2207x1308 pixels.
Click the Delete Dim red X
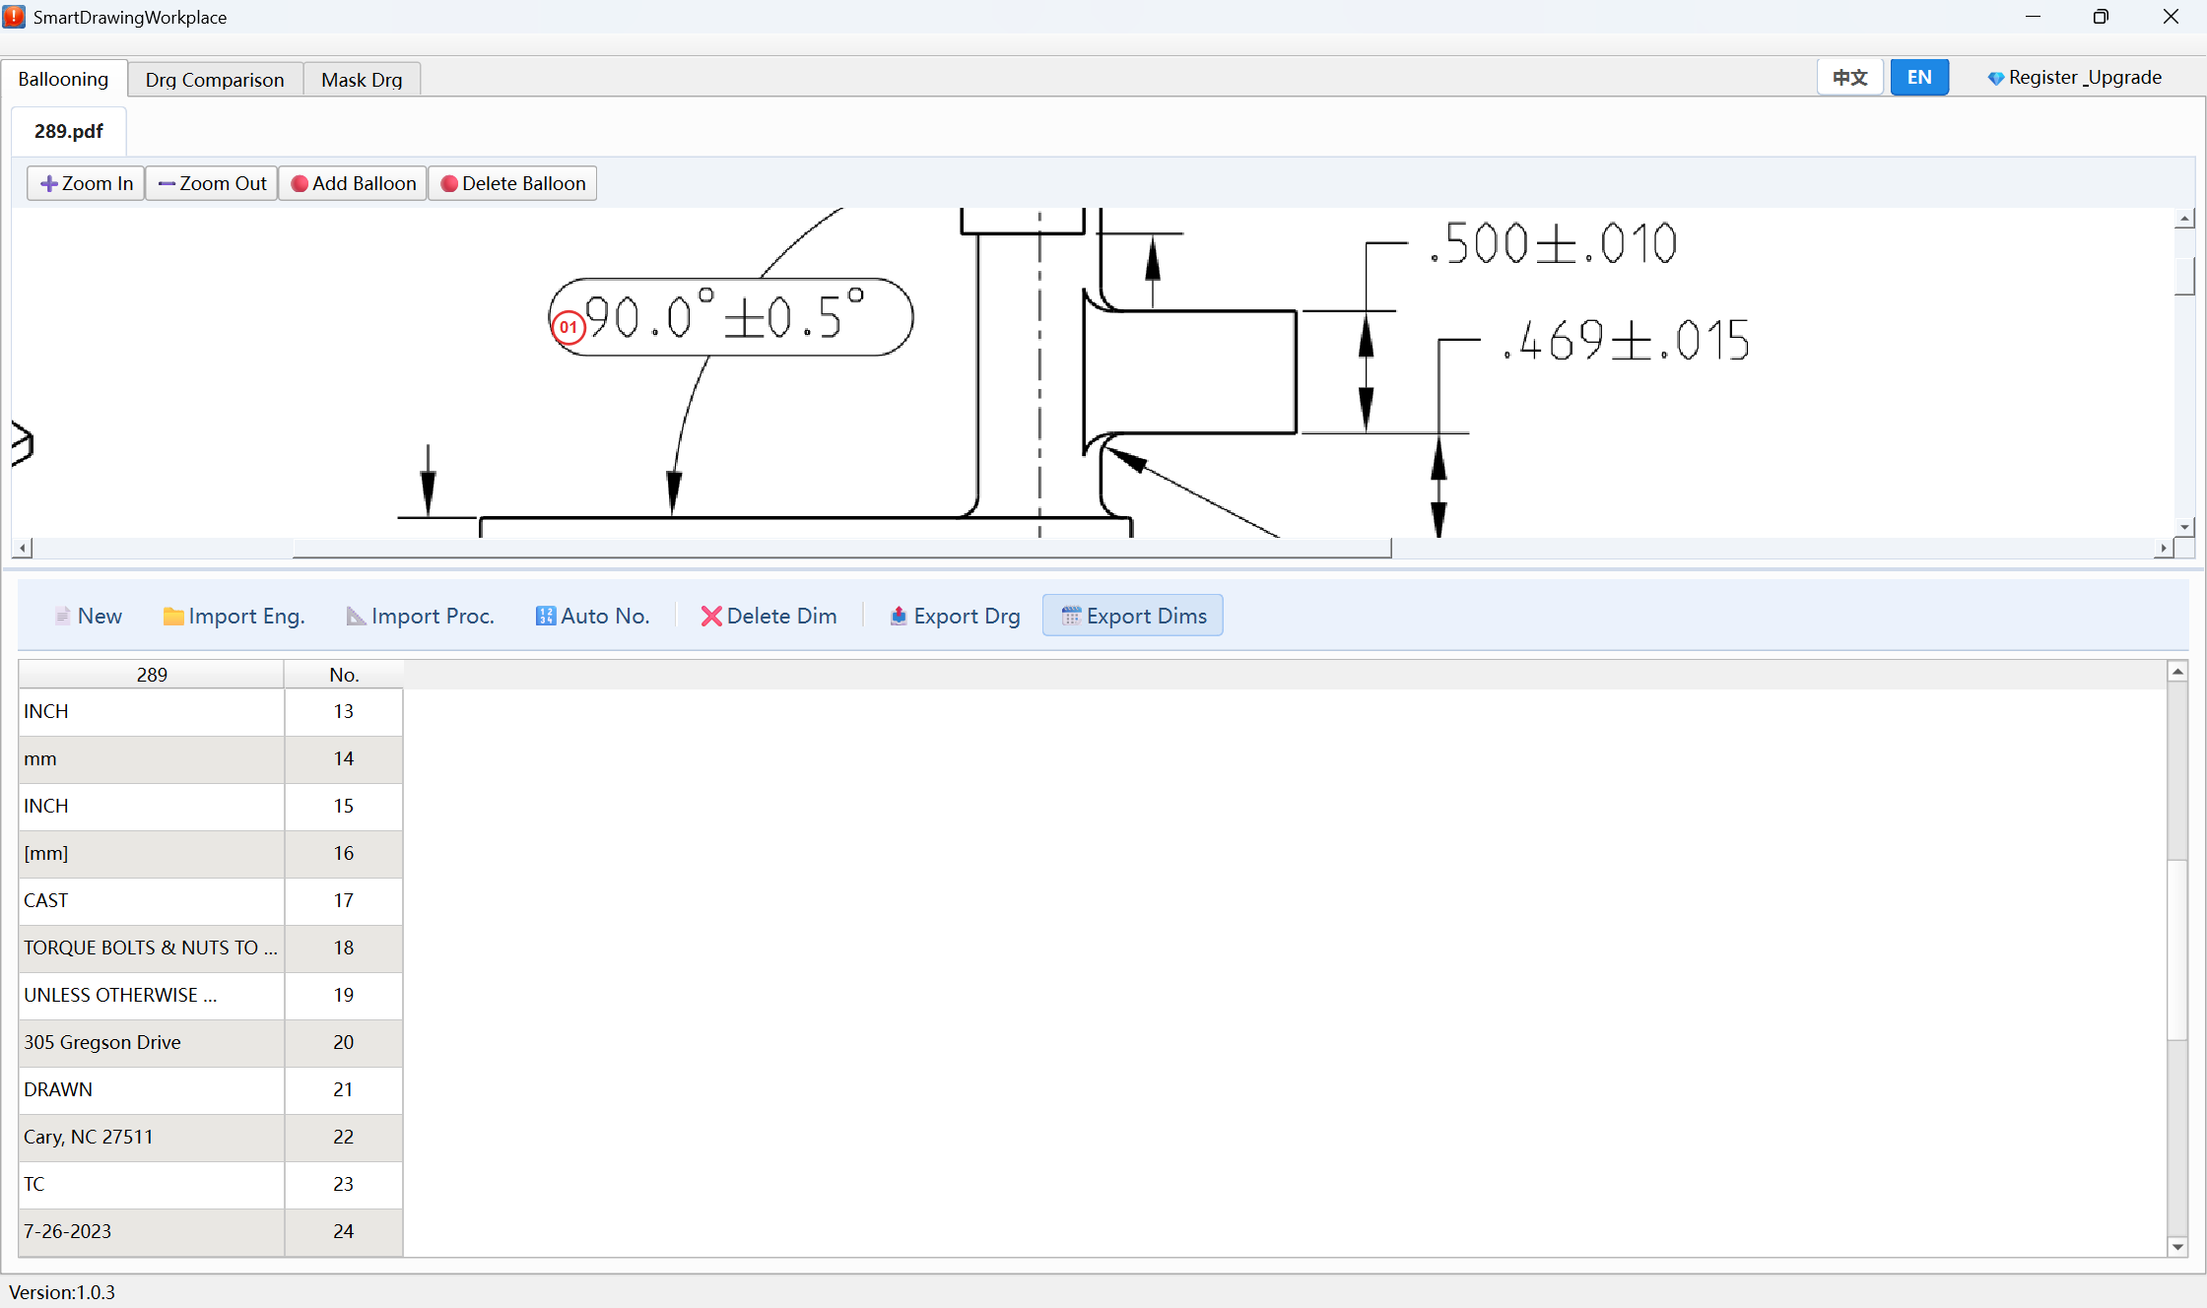711,617
